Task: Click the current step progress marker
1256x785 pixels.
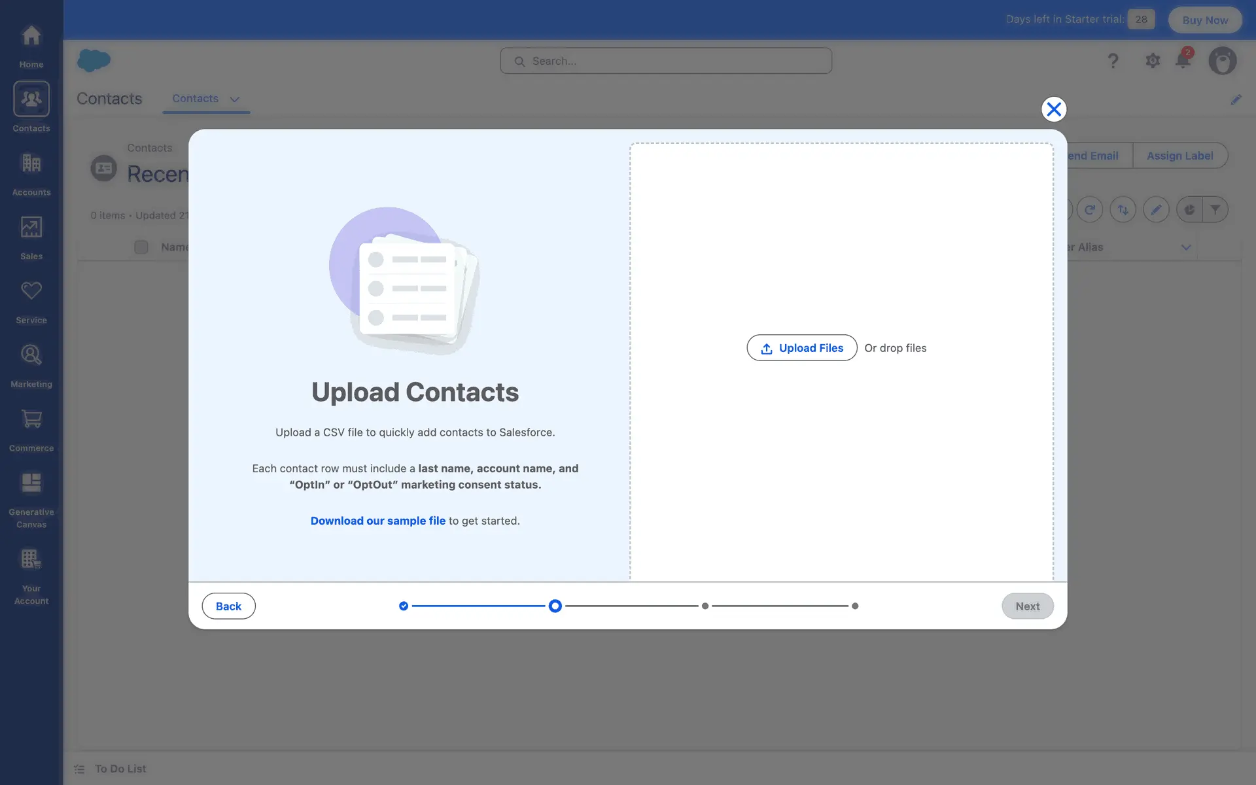Action: 555,606
